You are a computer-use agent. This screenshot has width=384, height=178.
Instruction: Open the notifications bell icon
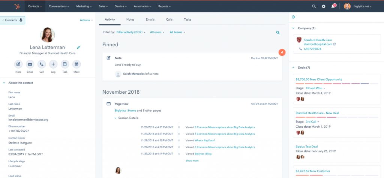[x=333, y=6]
